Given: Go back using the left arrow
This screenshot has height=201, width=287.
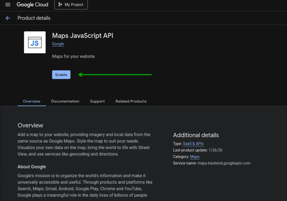Looking at the screenshot, I should [8, 18].
